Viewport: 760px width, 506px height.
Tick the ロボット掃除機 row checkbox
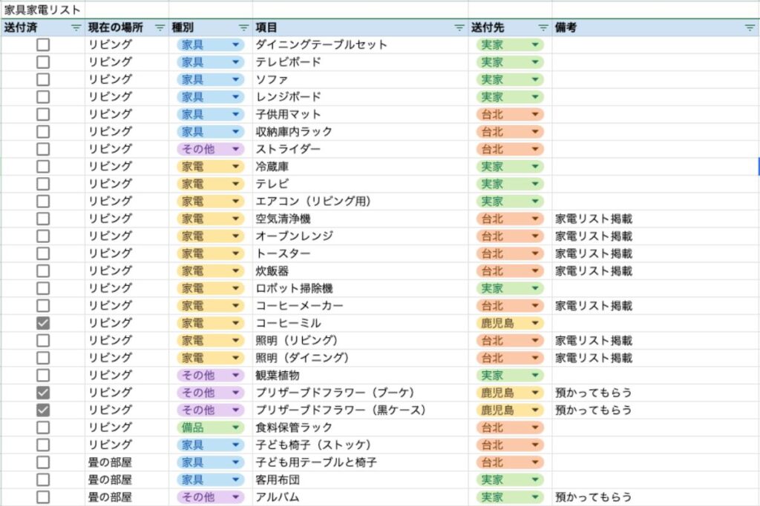pos(43,288)
